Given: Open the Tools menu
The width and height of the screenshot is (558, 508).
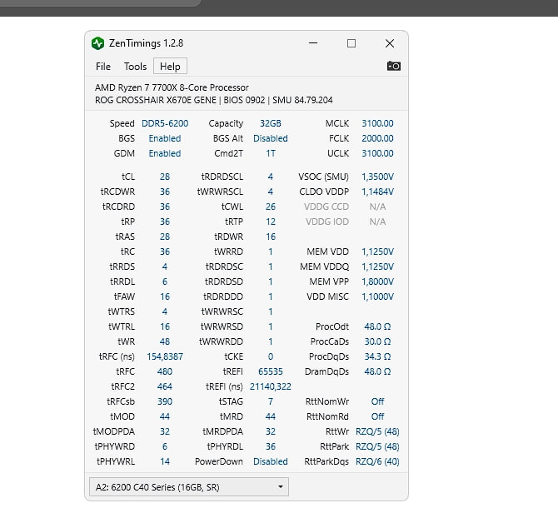Looking at the screenshot, I should pos(135,67).
